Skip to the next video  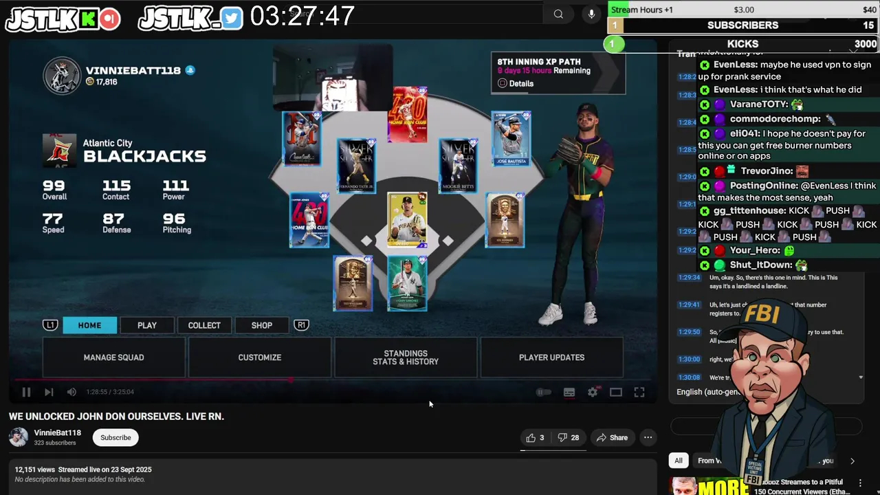point(49,392)
